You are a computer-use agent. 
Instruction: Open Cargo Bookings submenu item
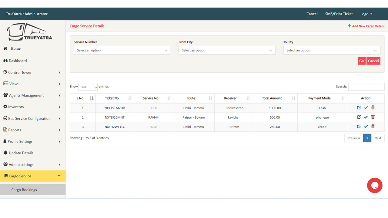(24, 190)
